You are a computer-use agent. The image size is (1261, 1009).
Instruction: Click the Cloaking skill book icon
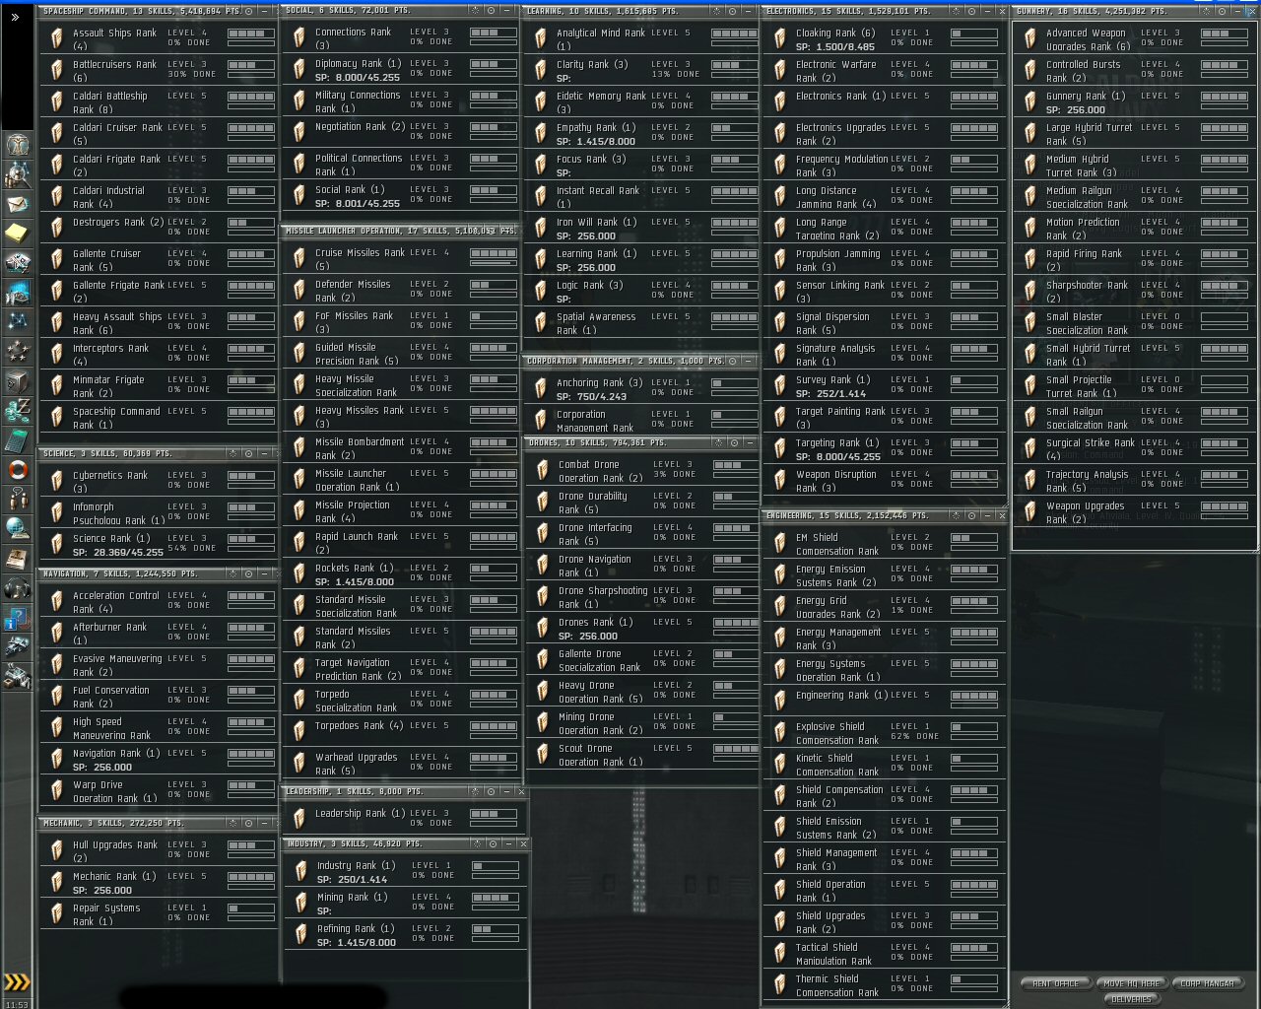(x=780, y=38)
